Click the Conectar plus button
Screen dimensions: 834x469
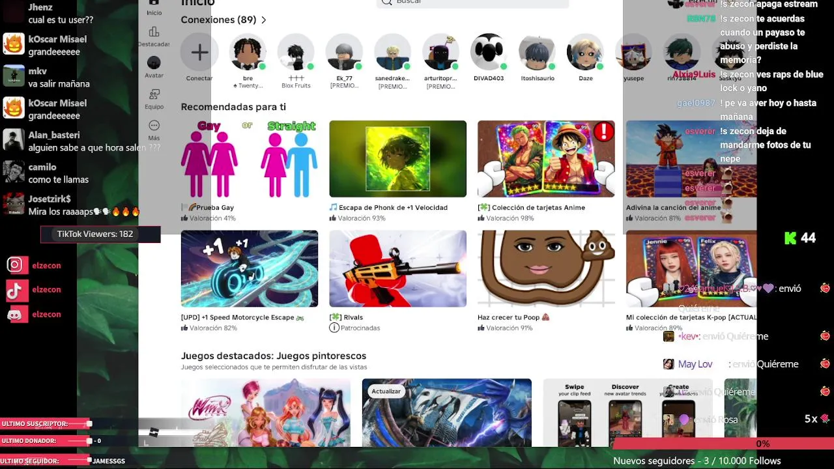coord(199,52)
